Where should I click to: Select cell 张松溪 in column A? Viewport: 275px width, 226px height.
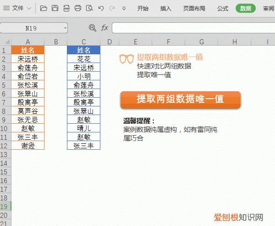27,85
